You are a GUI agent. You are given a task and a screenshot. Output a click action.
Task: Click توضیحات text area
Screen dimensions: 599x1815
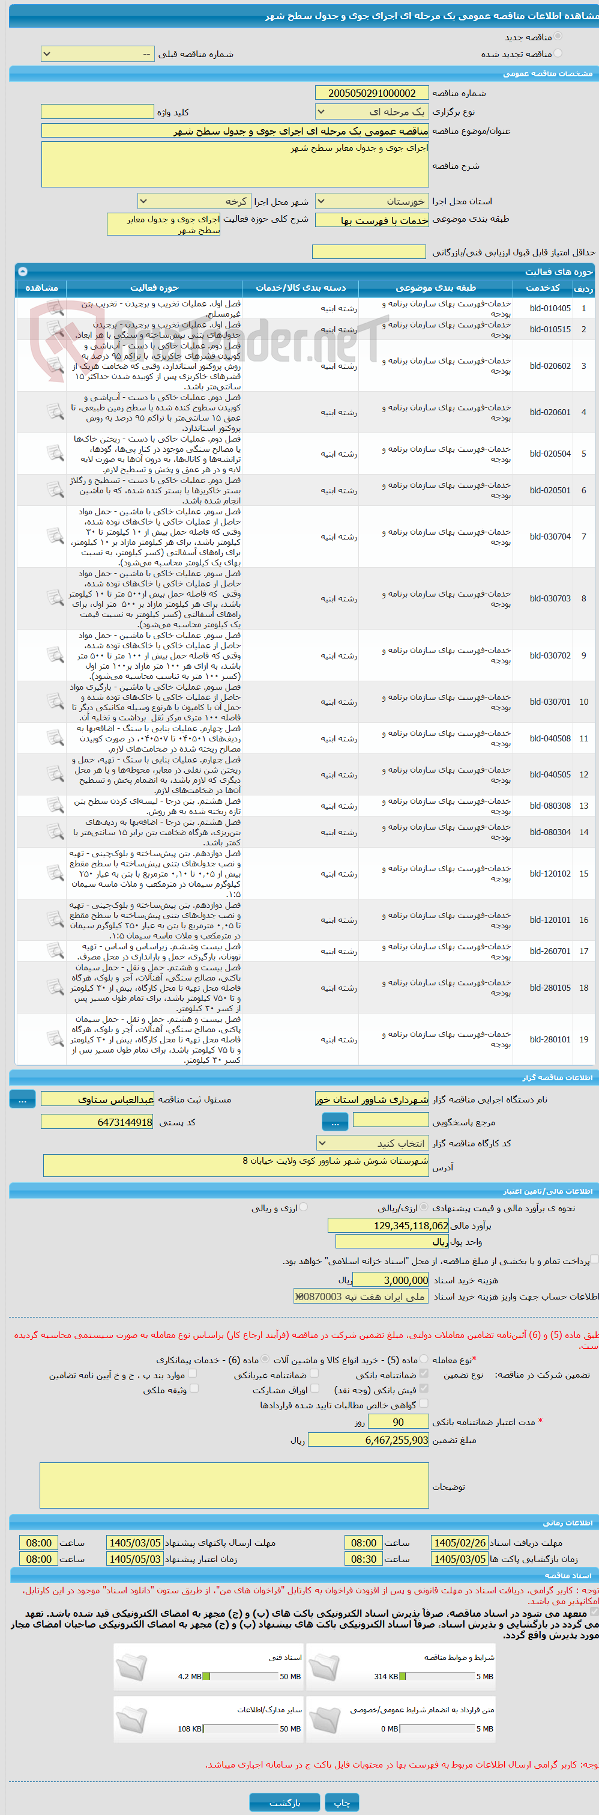point(235,1485)
